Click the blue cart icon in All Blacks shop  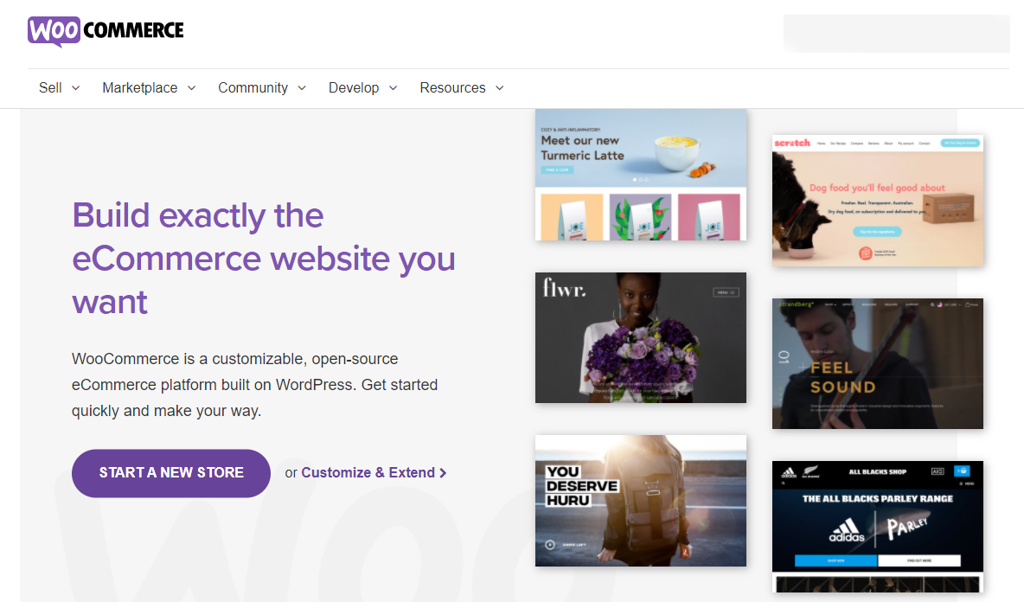coord(962,471)
